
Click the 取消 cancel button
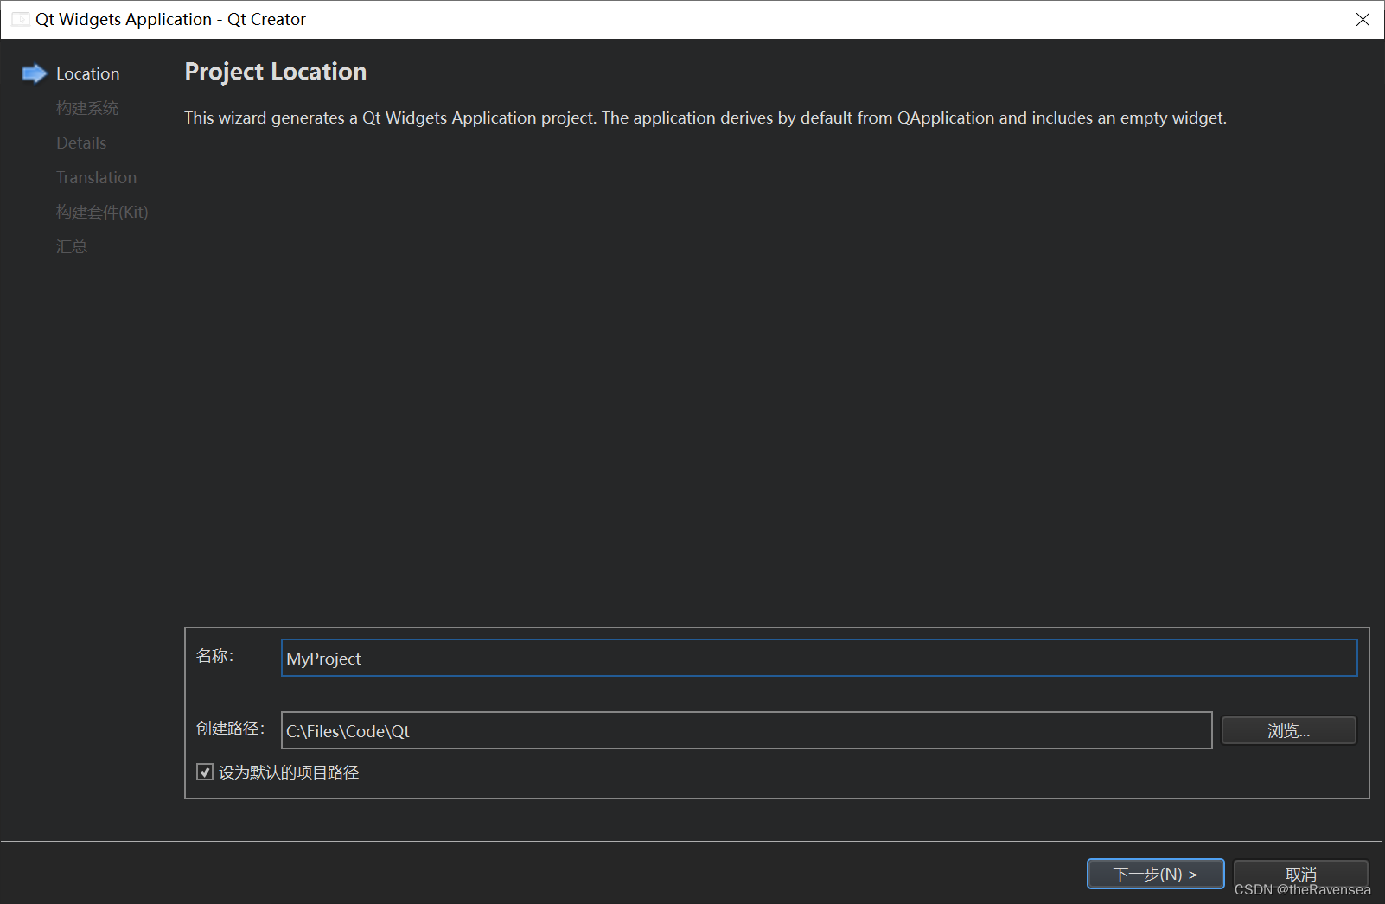(1300, 874)
